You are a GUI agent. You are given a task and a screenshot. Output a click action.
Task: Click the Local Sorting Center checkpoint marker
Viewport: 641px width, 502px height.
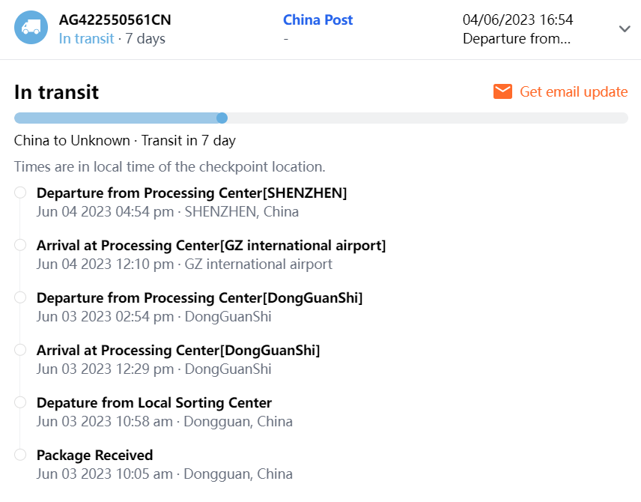20,403
